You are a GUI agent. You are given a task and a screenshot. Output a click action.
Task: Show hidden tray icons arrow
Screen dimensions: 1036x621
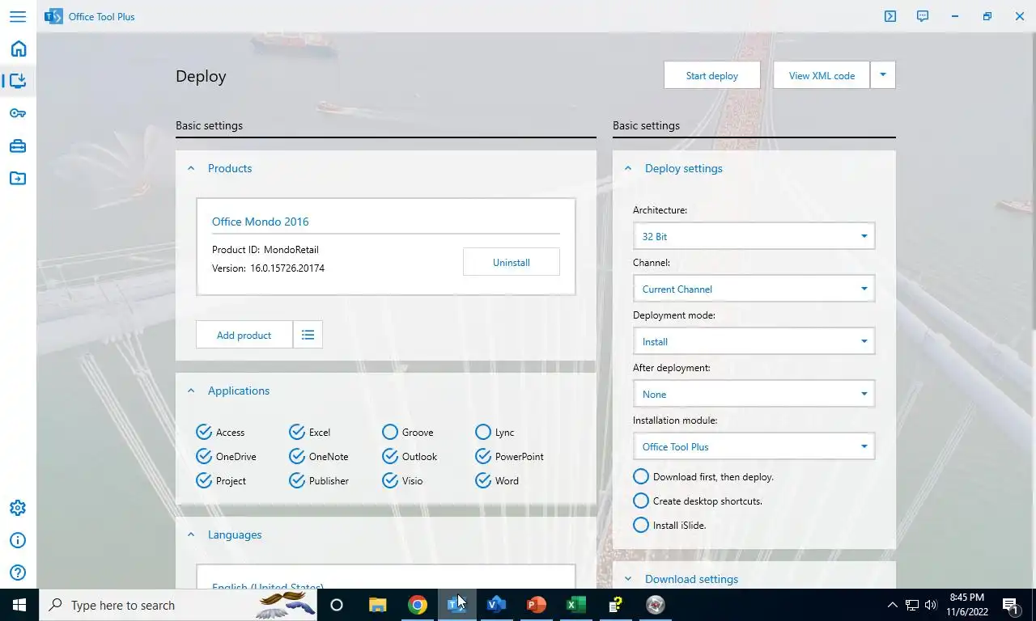pyautogui.click(x=893, y=605)
